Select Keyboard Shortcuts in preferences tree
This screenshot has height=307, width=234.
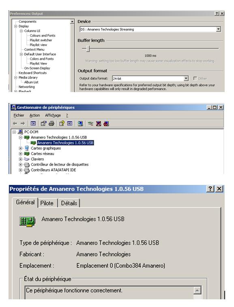tap(33, 73)
